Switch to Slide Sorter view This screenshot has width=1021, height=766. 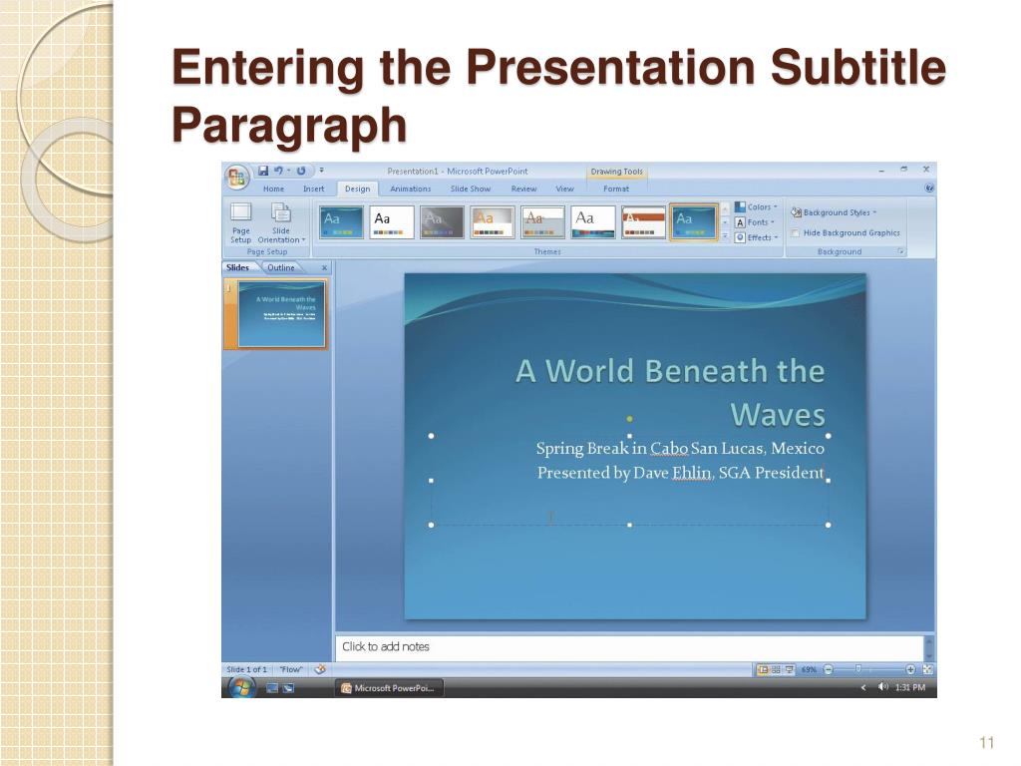click(776, 669)
